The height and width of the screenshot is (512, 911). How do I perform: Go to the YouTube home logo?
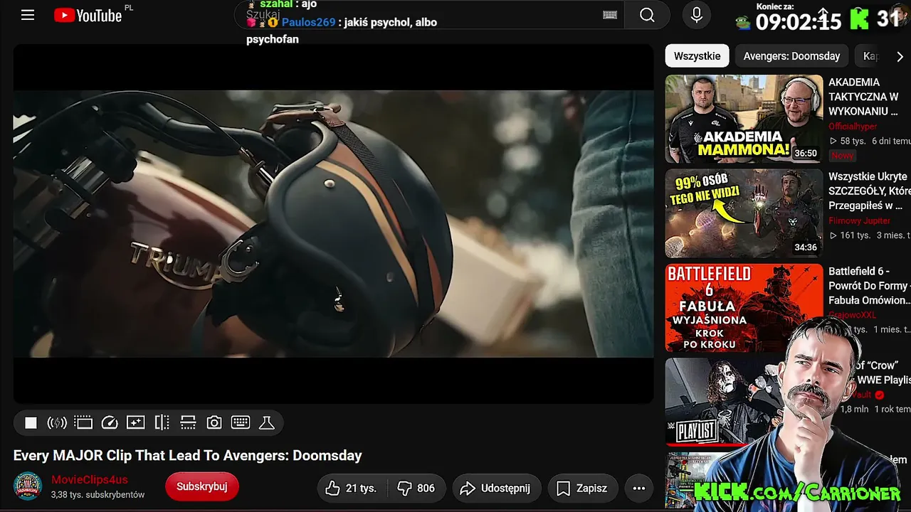(88, 15)
